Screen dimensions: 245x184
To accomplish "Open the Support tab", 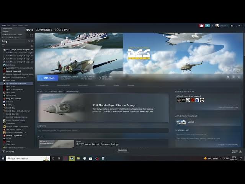I will [131, 85].
